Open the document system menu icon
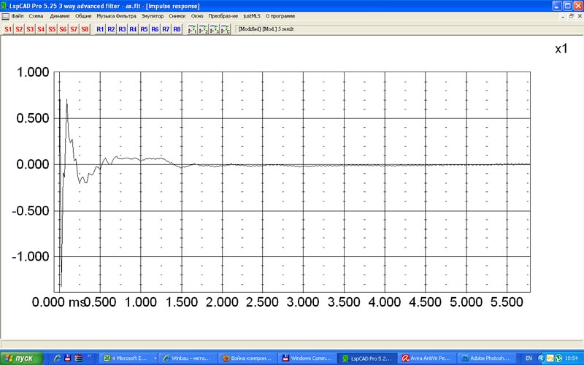 (x=5, y=16)
